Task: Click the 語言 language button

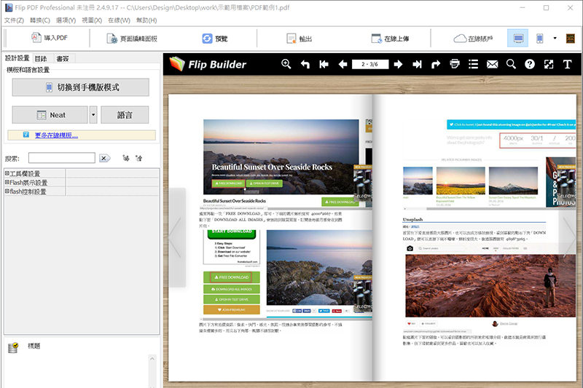Action: tap(125, 115)
